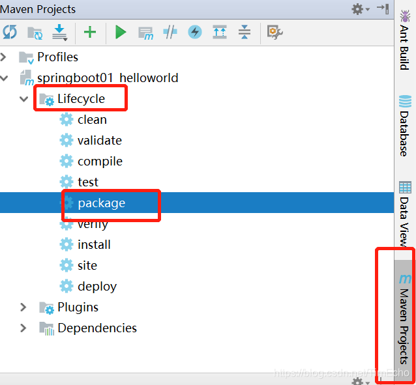Image resolution: width=416 pixels, height=385 pixels.
Task: Run Maven build green play icon
Action: [121, 33]
